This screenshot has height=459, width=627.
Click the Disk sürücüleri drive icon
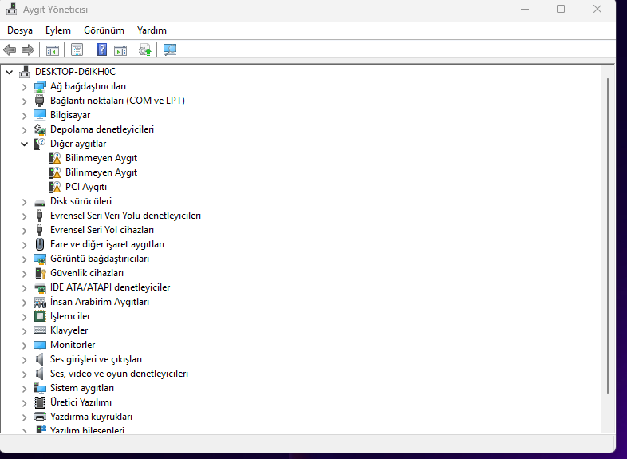pos(40,203)
